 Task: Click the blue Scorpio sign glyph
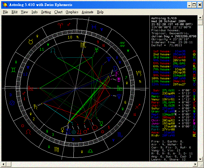(x=120, y=135)
